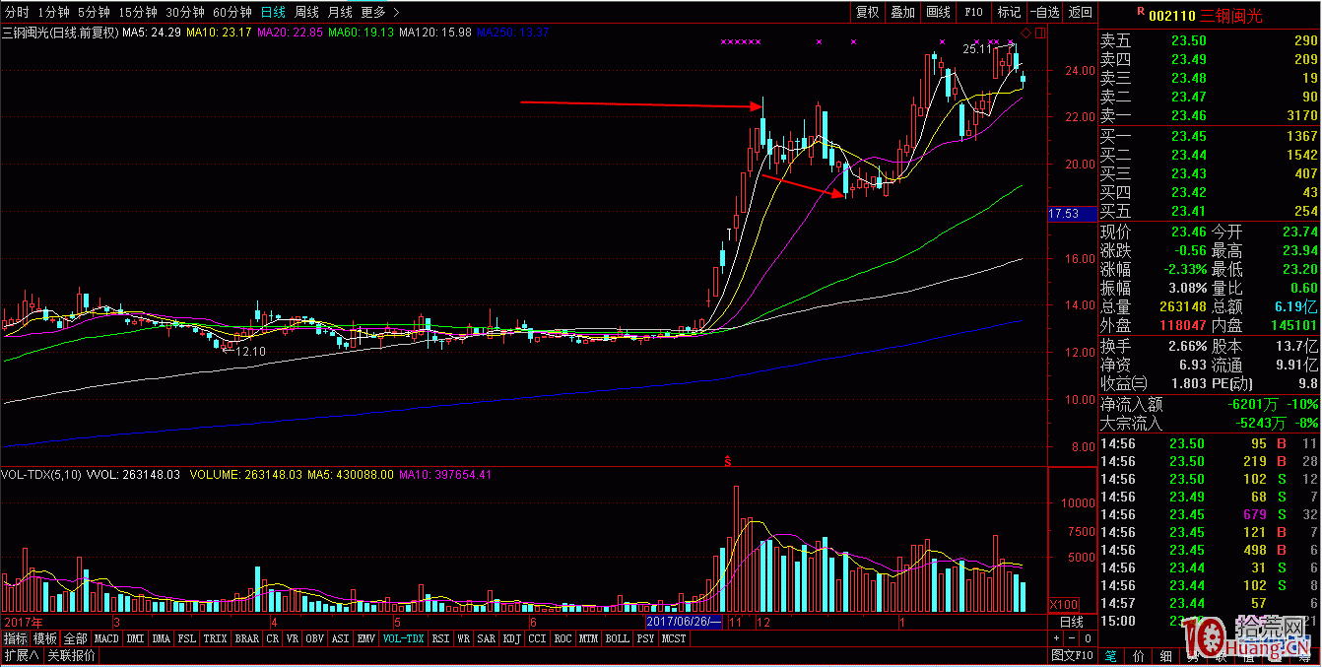Select the 全部 indicators tab
The width and height of the screenshot is (1322, 667).
click(76, 638)
